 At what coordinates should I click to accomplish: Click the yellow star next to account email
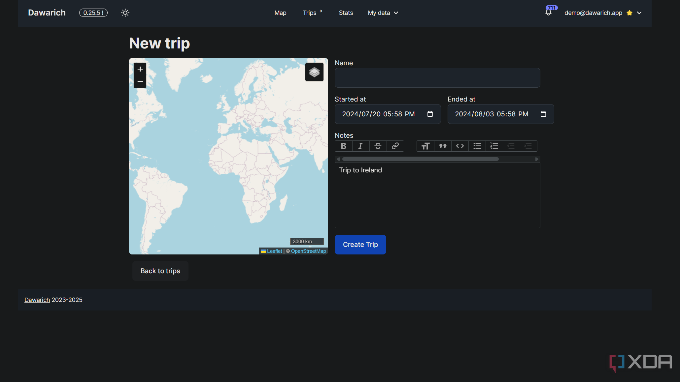629,13
